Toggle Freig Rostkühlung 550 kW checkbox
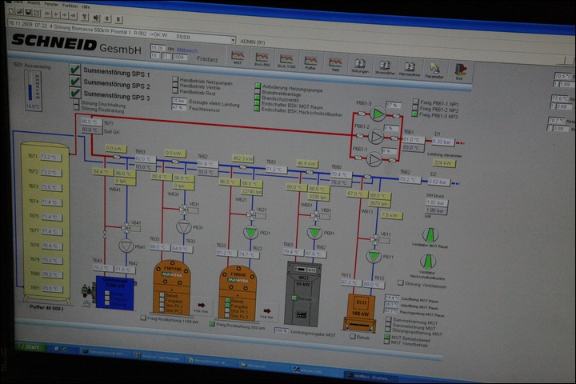The height and width of the screenshot is (384, 576). [212, 323]
